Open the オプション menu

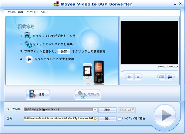tap(32, 12)
